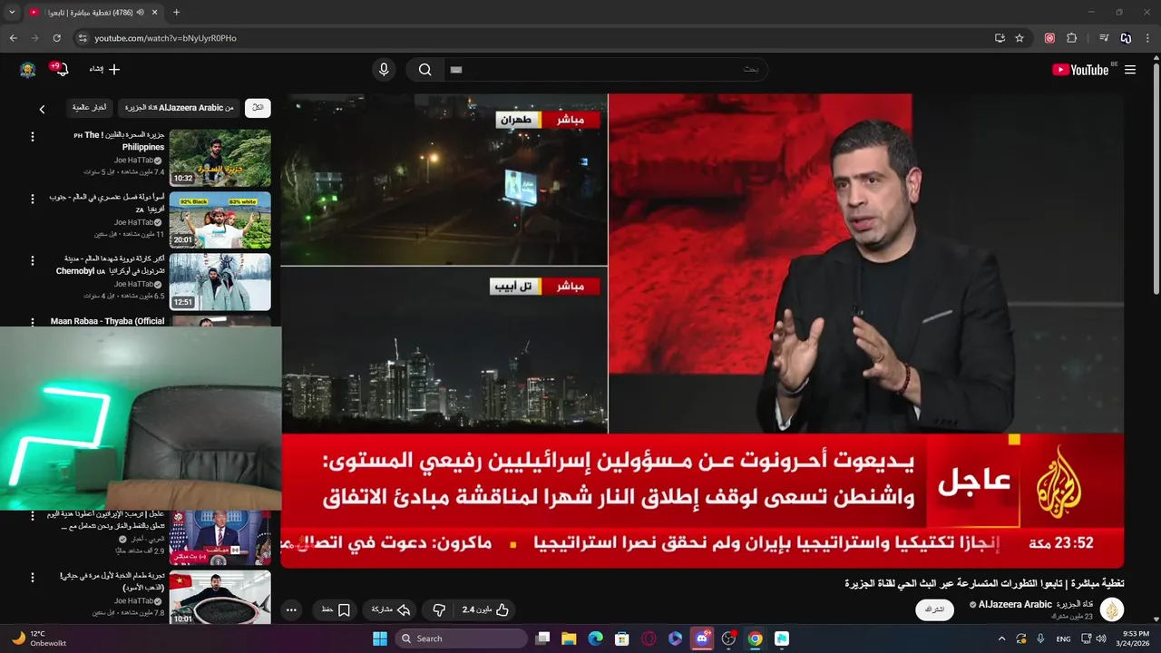Click the subscribe button beside AlJazeera Arabic

click(934, 609)
